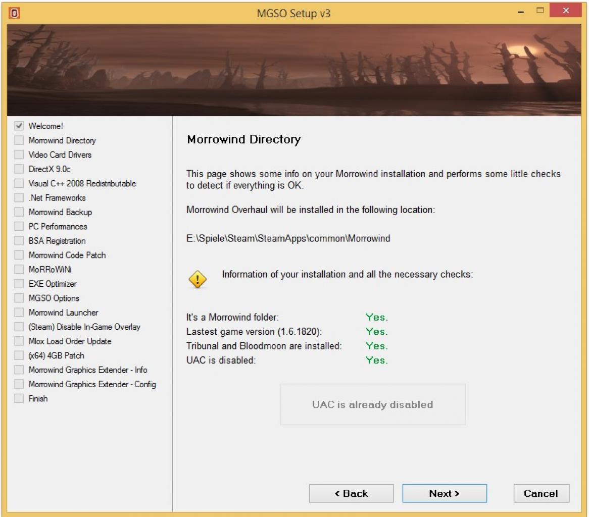Viewport: 589px width, 517px height.
Task: Check the Video Card Drivers checkbox
Action: [19, 154]
